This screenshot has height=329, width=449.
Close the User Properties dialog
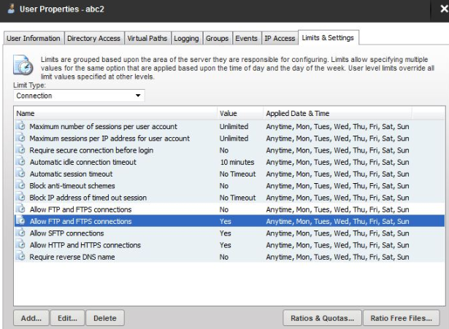click(444, 9)
